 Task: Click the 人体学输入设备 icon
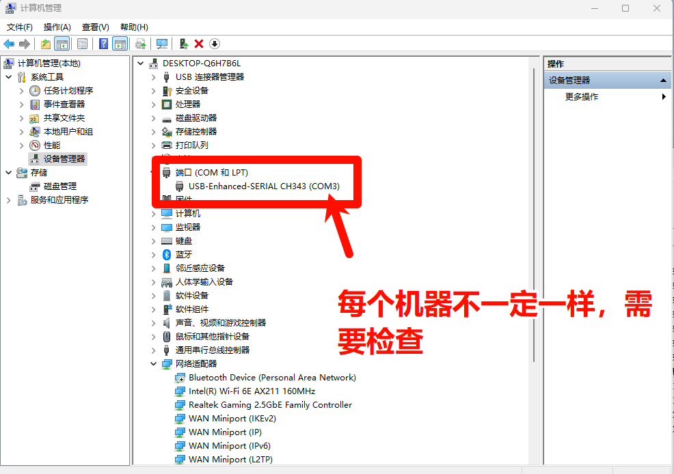click(x=167, y=282)
